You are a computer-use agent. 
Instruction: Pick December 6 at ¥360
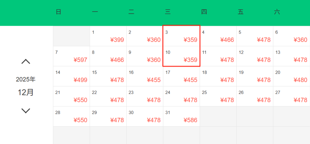292,36
